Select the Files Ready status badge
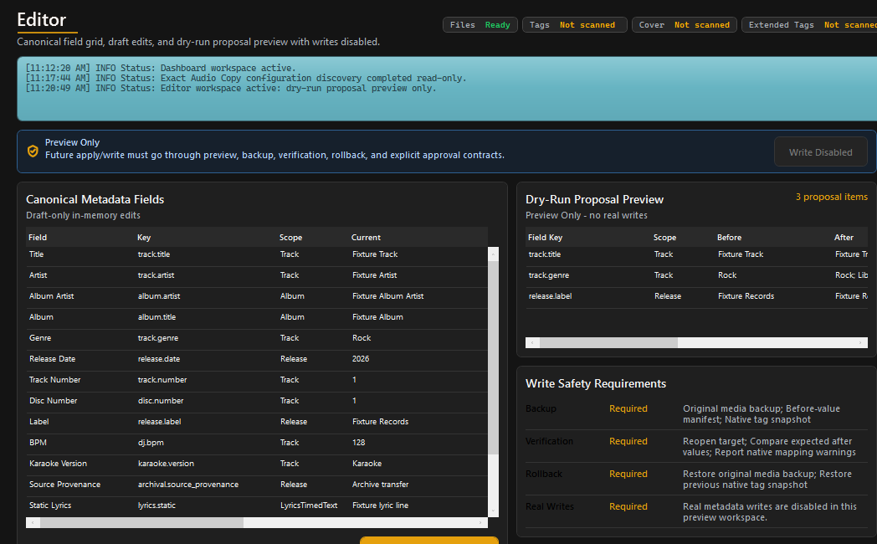The height and width of the screenshot is (544, 877). 480,24
